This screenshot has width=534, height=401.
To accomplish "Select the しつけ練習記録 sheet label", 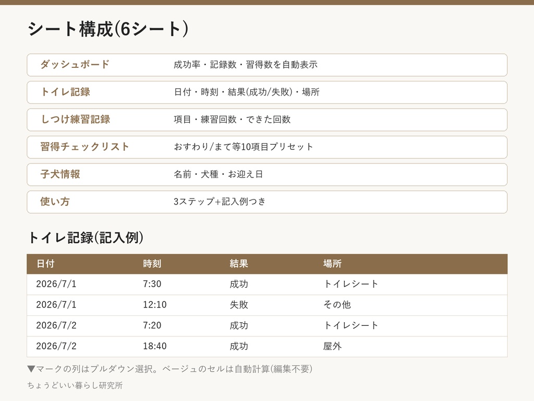I will tap(75, 120).
